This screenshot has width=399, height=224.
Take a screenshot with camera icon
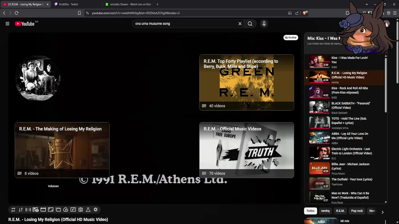tap(80, 210)
